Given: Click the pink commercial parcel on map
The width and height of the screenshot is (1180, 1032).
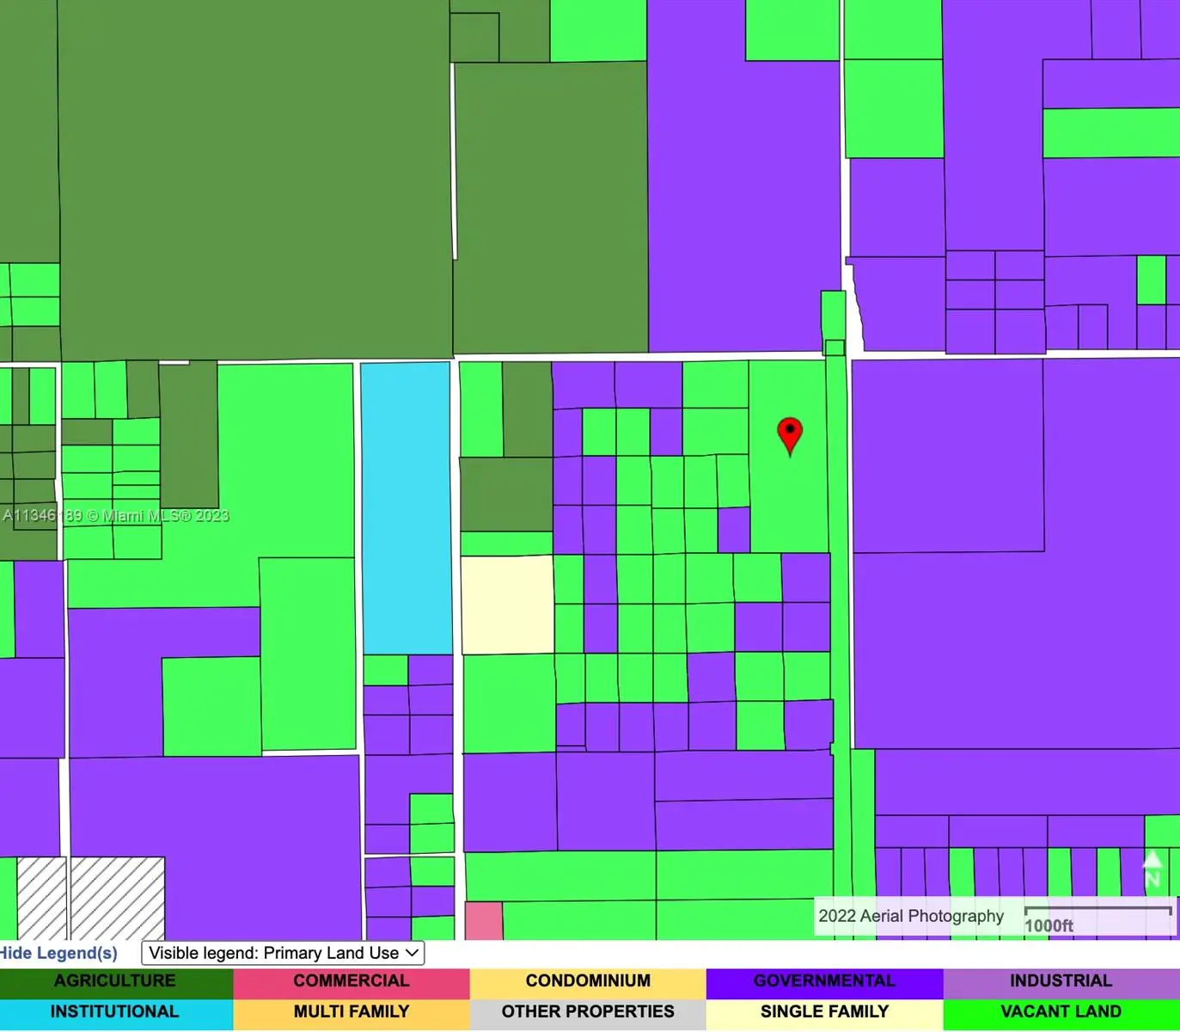Looking at the screenshot, I should pyautogui.click(x=484, y=920).
